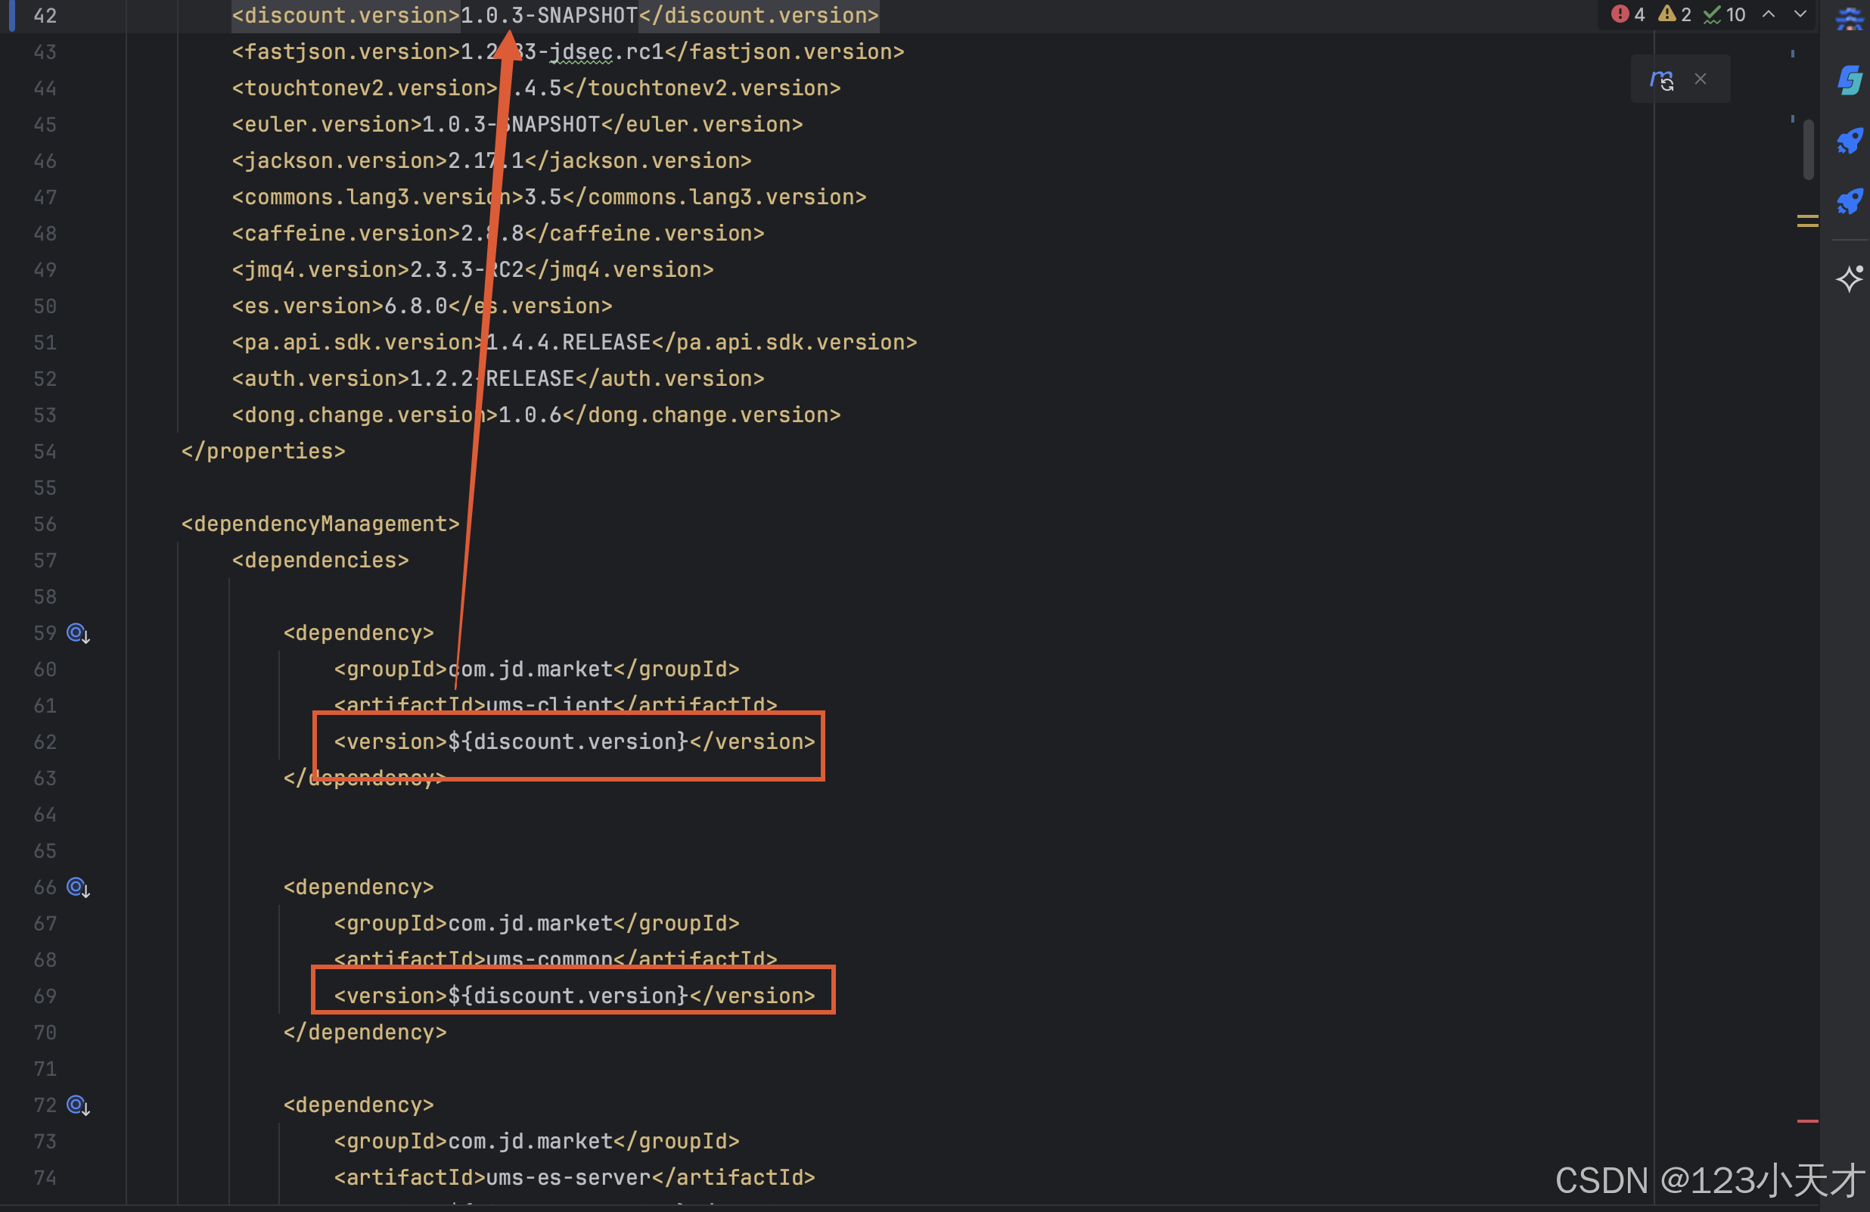The height and width of the screenshot is (1212, 1870).
Task: Click the editor vertical scrollbar thumb
Action: click(x=1808, y=149)
